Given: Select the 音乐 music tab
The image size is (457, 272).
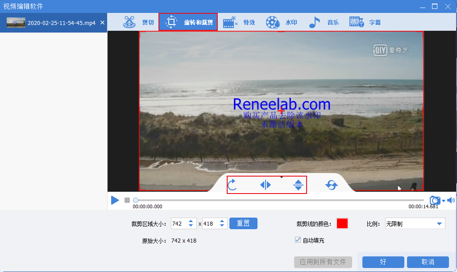Looking at the screenshot, I should pyautogui.click(x=324, y=22).
